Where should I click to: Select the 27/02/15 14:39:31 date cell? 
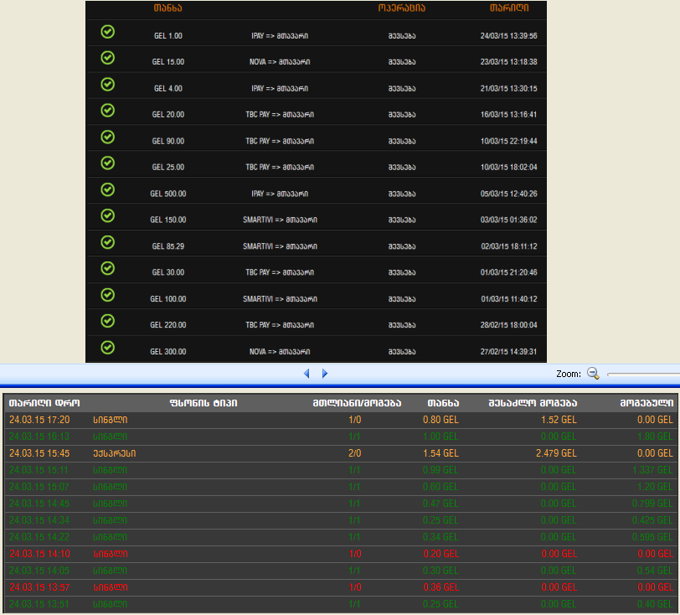pos(508,351)
